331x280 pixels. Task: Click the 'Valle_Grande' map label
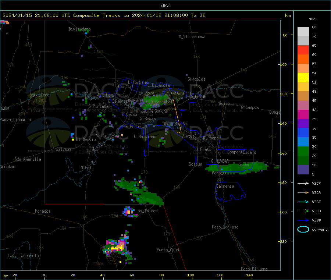[109, 136]
